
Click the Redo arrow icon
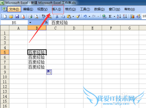pyautogui.click(x=94, y=17)
